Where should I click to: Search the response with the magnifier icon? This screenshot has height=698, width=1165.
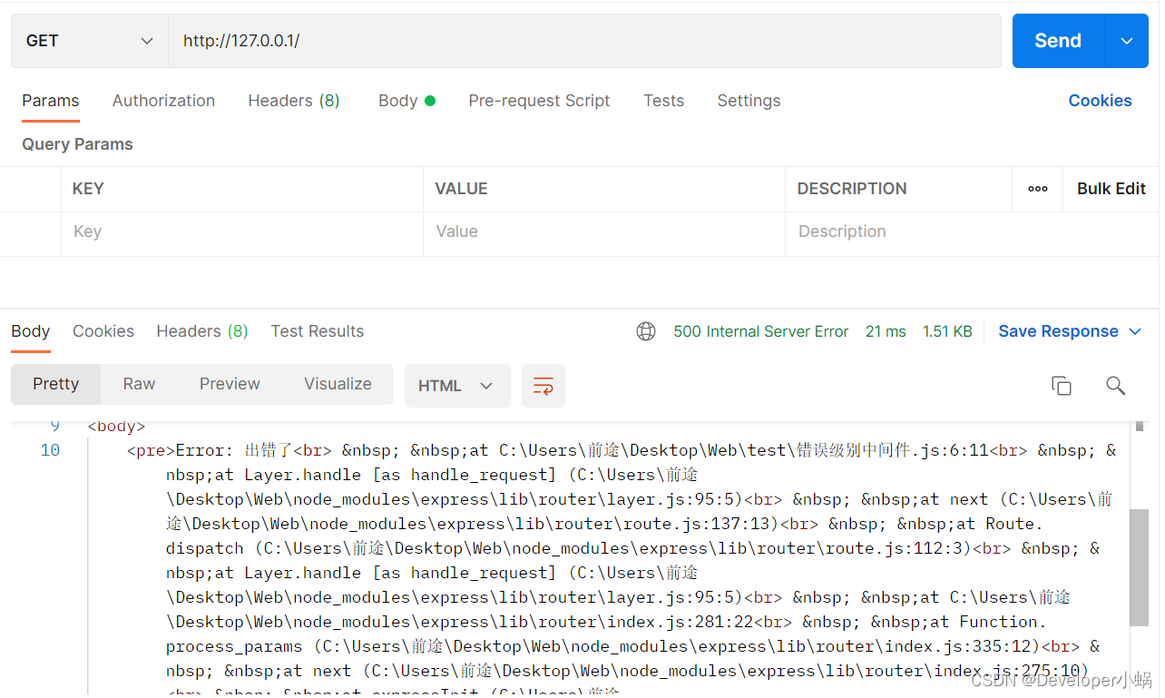pos(1116,386)
